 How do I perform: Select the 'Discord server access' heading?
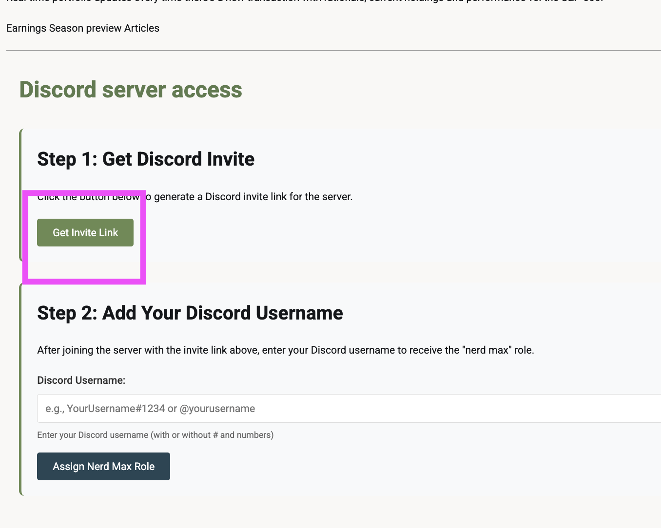point(131,90)
